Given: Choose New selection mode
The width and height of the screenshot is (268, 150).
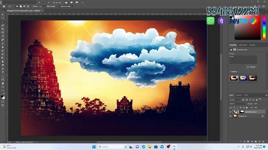Looking at the screenshot, I should 17,6.
